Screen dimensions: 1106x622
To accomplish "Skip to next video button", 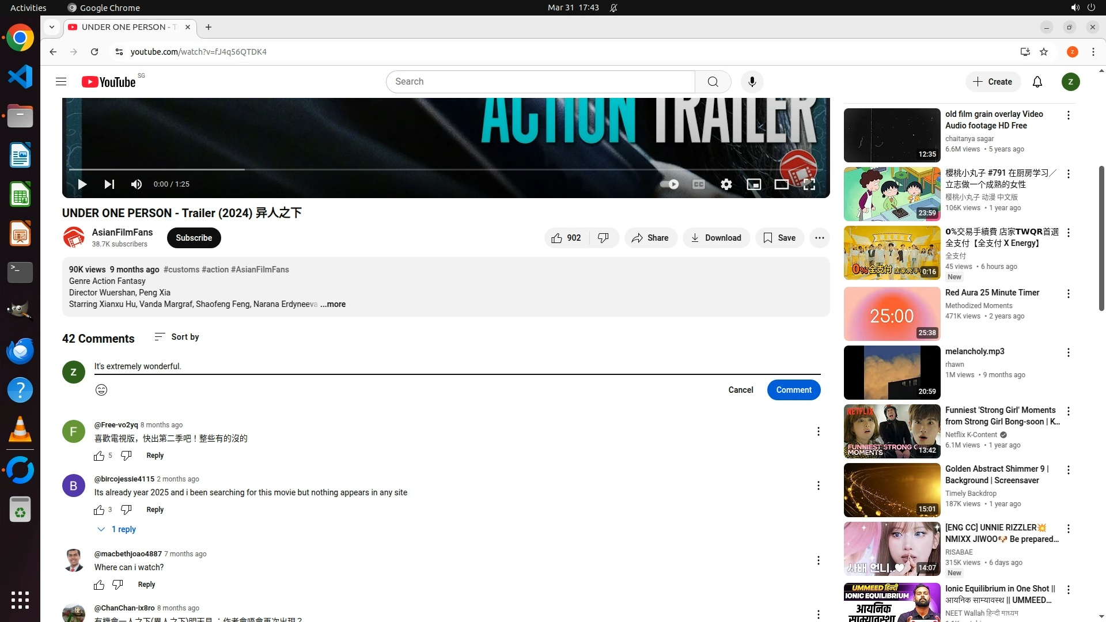I will tap(109, 184).
